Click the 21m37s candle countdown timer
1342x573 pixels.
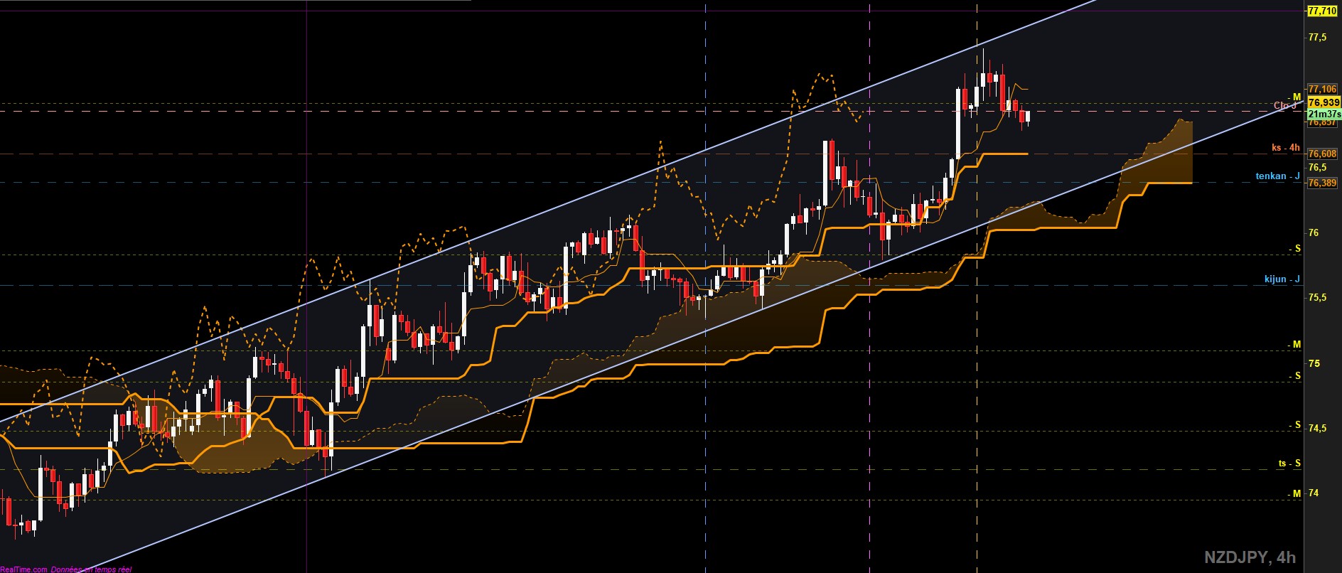[1324, 114]
